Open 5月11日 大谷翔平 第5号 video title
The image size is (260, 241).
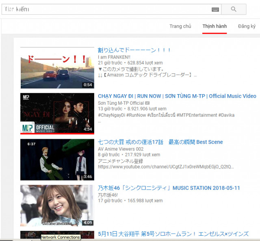point(173,234)
